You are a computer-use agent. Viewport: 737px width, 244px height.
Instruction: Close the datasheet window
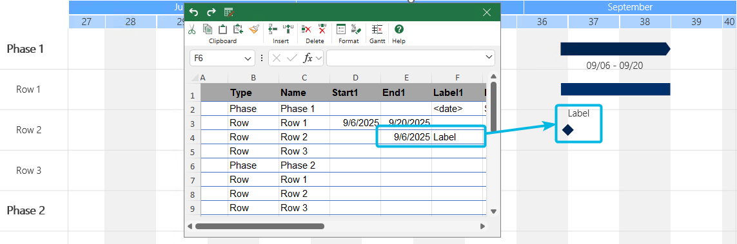487,12
